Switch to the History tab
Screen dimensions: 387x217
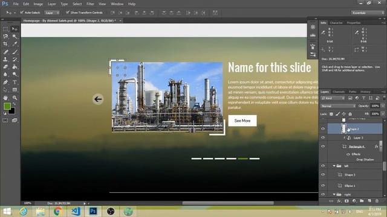(x=365, y=92)
